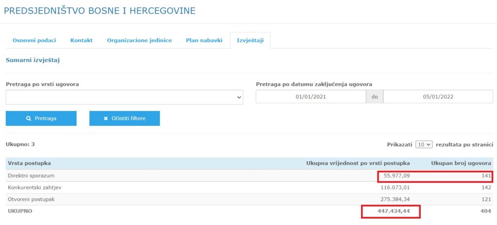Select the Konkurentski zahtjev row
Screen dimensions: 497x225
point(34,187)
